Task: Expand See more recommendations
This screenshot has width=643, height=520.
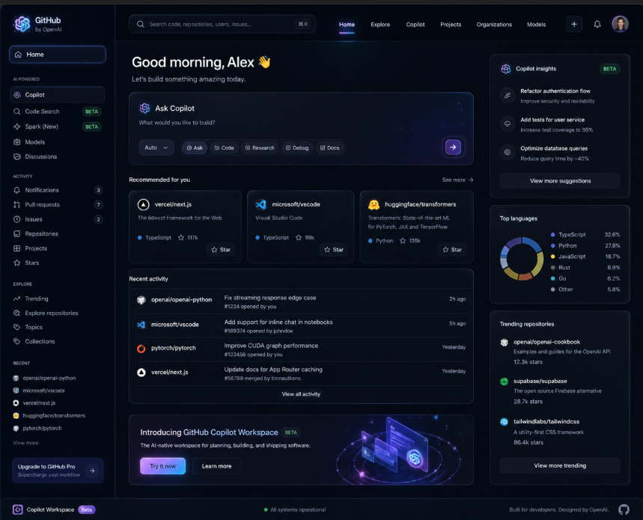Action: click(x=457, y=180)
